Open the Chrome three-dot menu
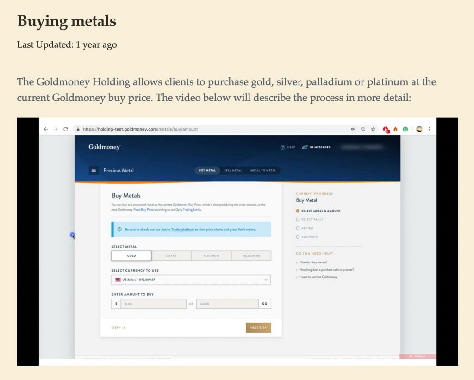 click(x=430, y=129)
